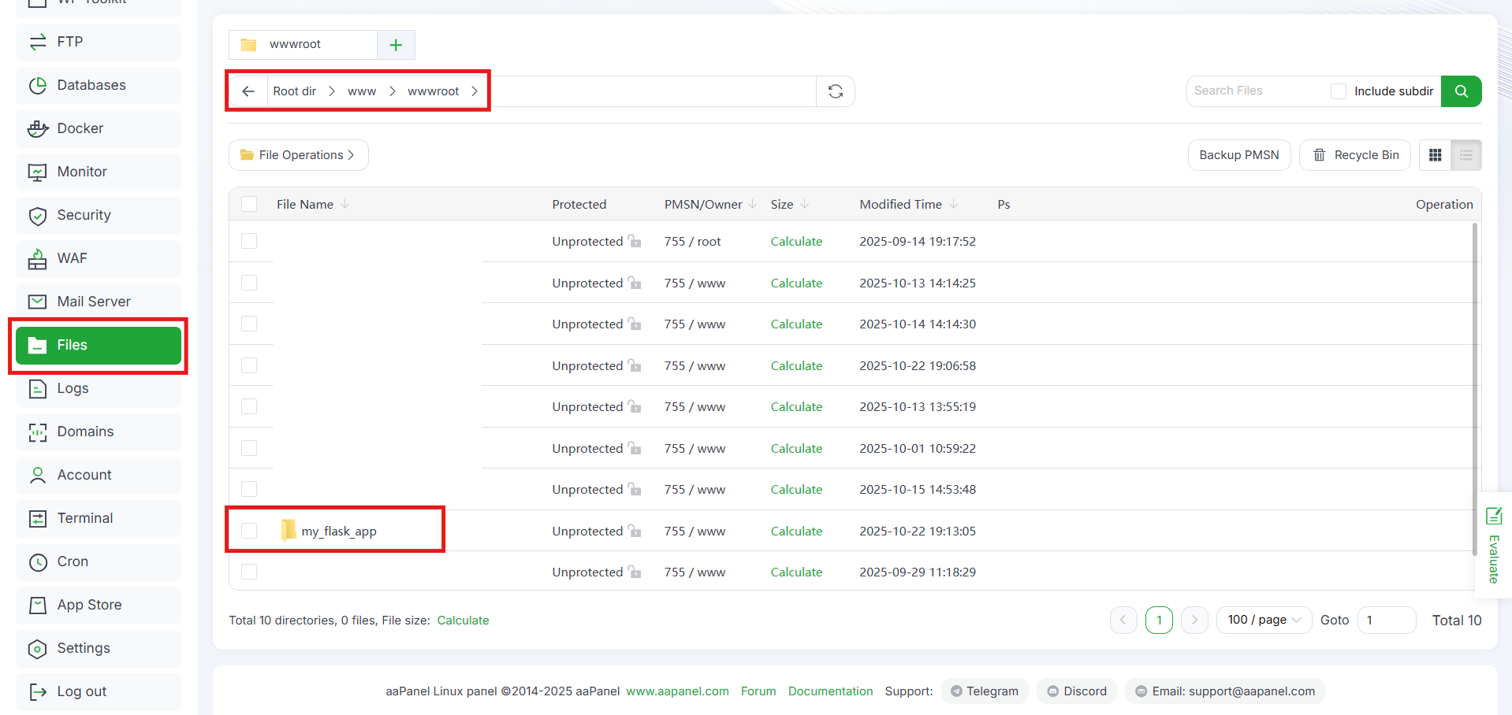Screen dimensions: 1512x715
Task: Select the wwwroot file tab
Action: tap(303, 45)
